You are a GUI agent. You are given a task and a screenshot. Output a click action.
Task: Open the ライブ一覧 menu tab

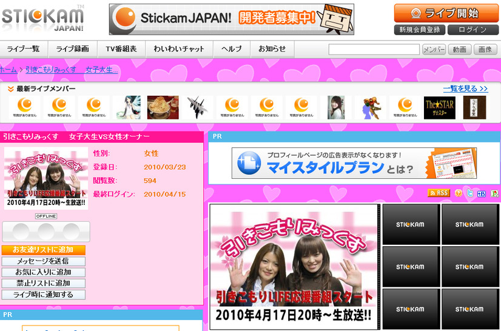tap(23, 49)
